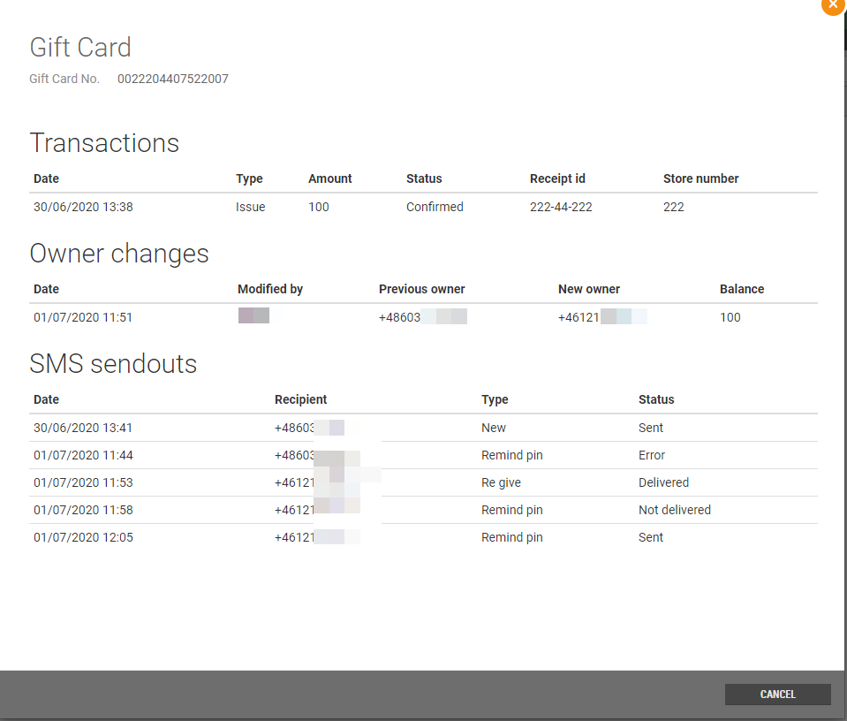Close the Gift Card dialog with orange X
The image size is (847, 721).
tap(832, 4)
